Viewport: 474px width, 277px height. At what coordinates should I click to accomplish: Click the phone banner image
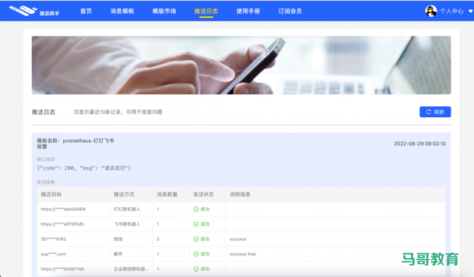click(241, 65)
